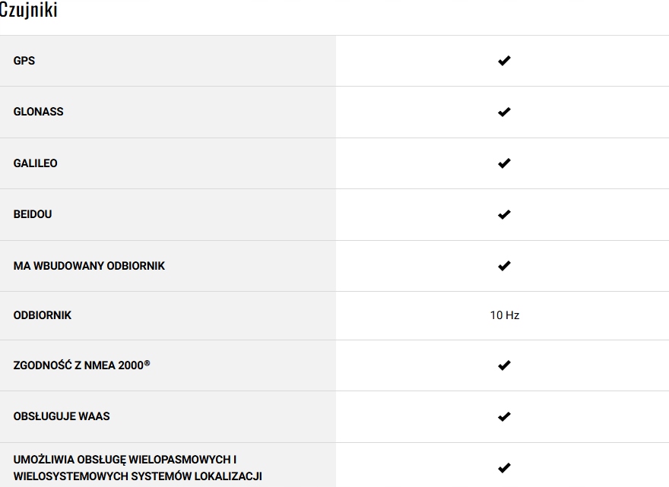Click the Zgodność z NMEA 2000 label
Screen dimensions: 669x487
tap(81, 365)
